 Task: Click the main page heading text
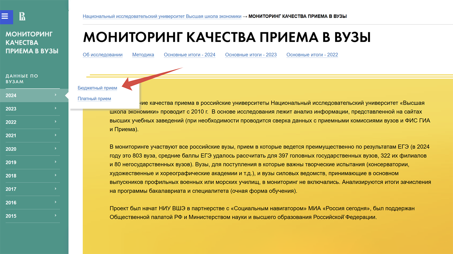[x=227, y=37]
